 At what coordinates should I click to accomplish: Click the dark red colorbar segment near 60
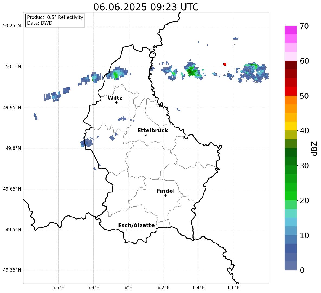pyautogui.click(x=291, y=65)
